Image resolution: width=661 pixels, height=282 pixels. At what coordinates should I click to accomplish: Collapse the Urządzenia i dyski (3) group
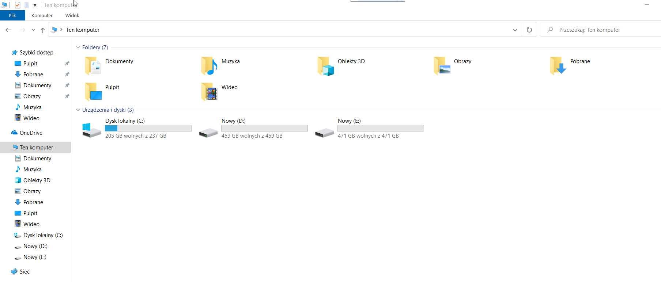coord(78,110)
